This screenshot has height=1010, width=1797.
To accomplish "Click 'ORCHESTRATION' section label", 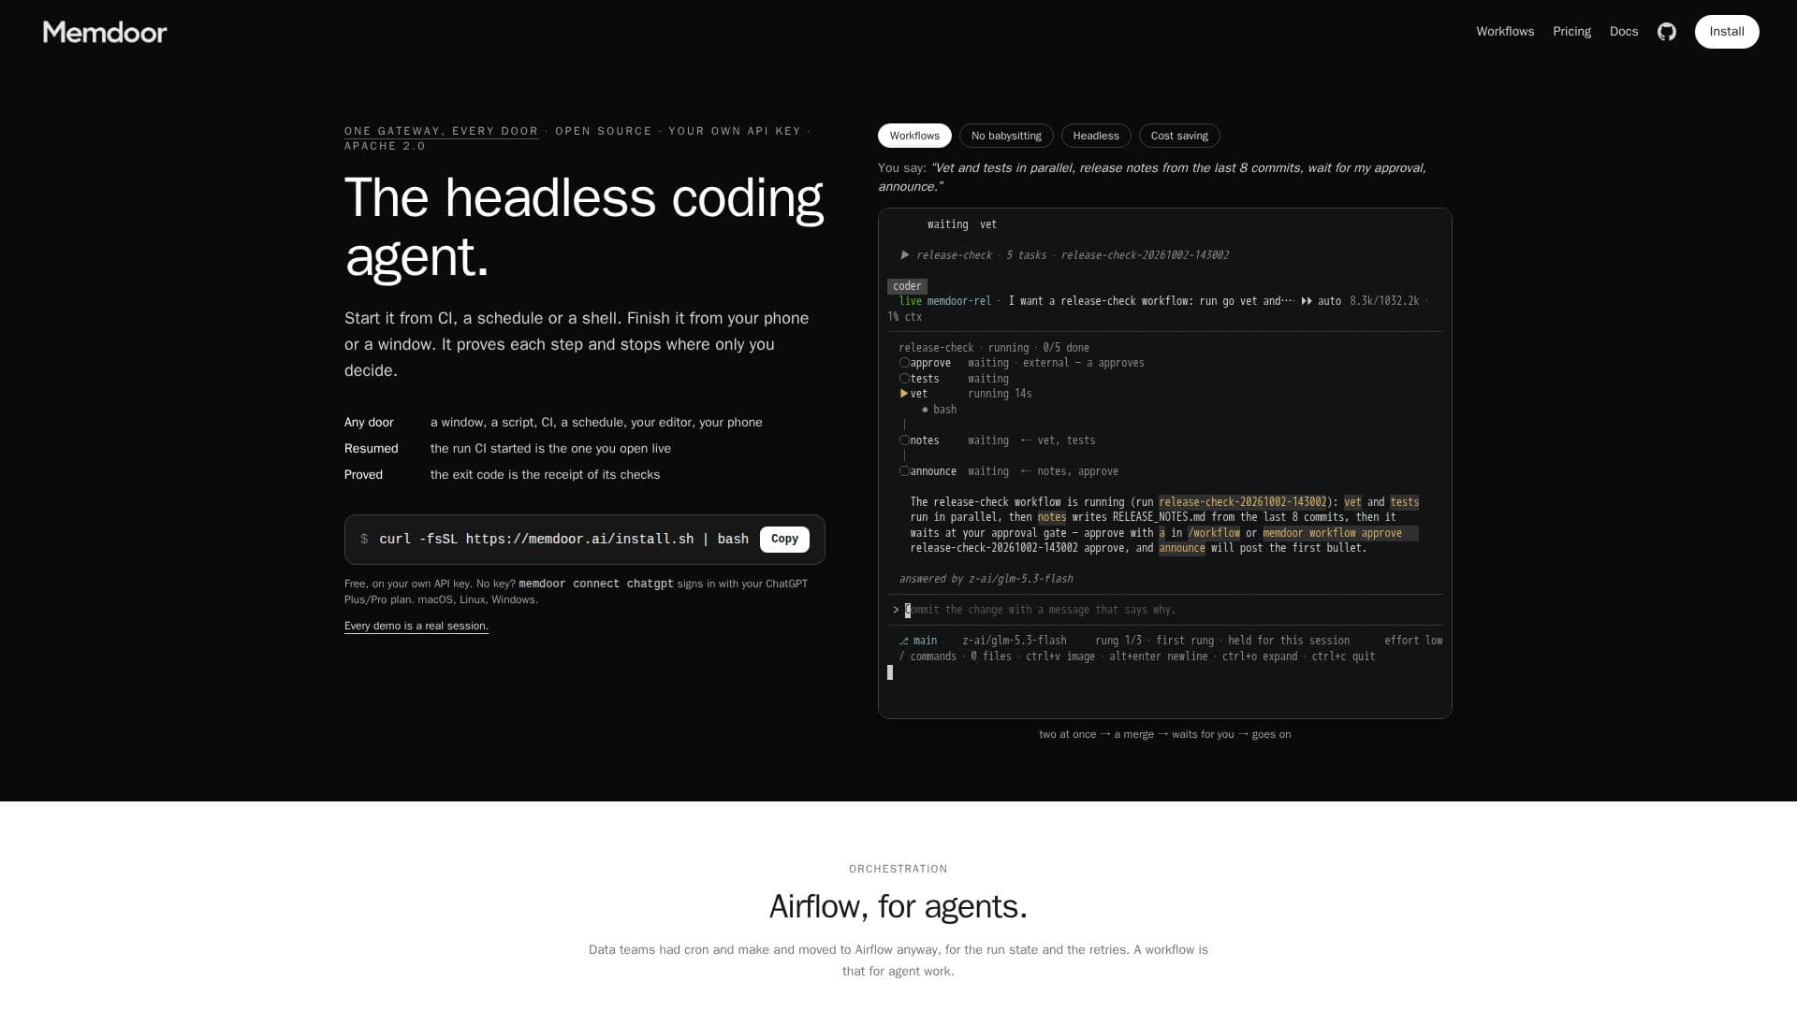I will click(x=898, y=869).
